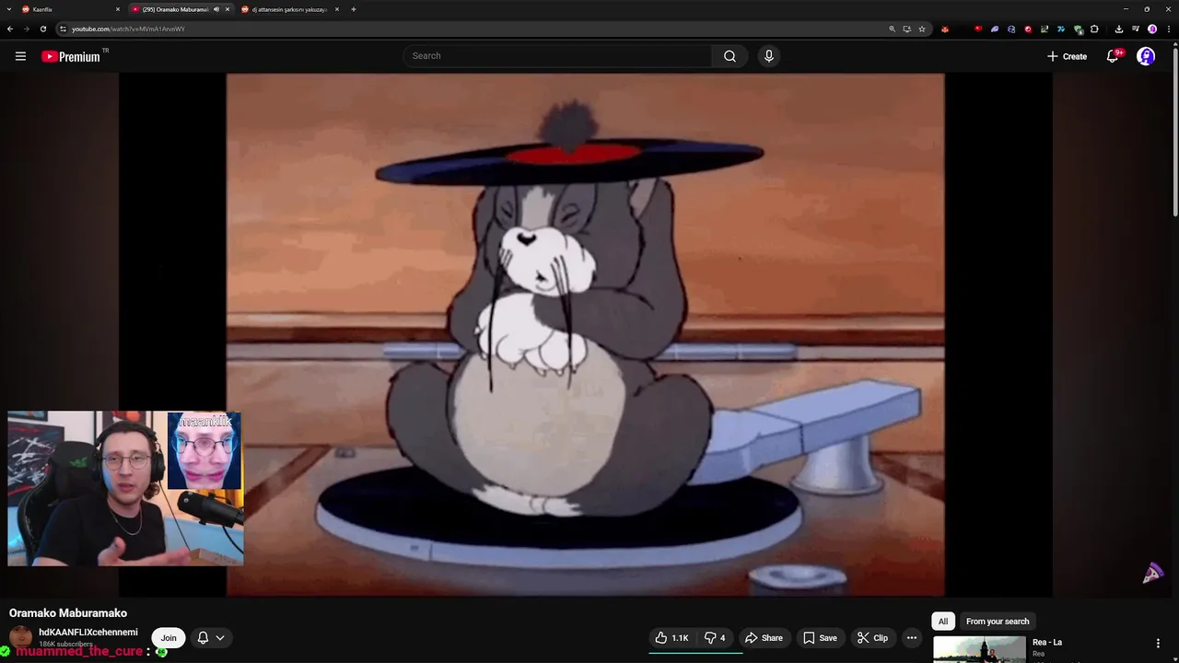Share the Oramako Maburamako video
The image size is (1179, 663).
coord(764,637)
